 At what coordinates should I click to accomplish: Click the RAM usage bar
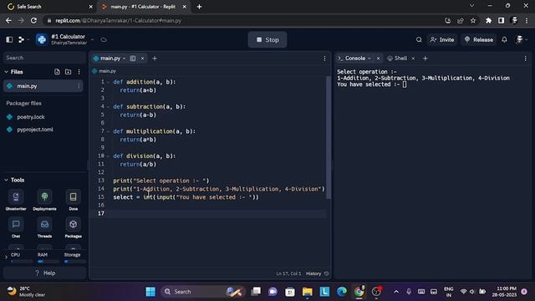click(48, 262)
